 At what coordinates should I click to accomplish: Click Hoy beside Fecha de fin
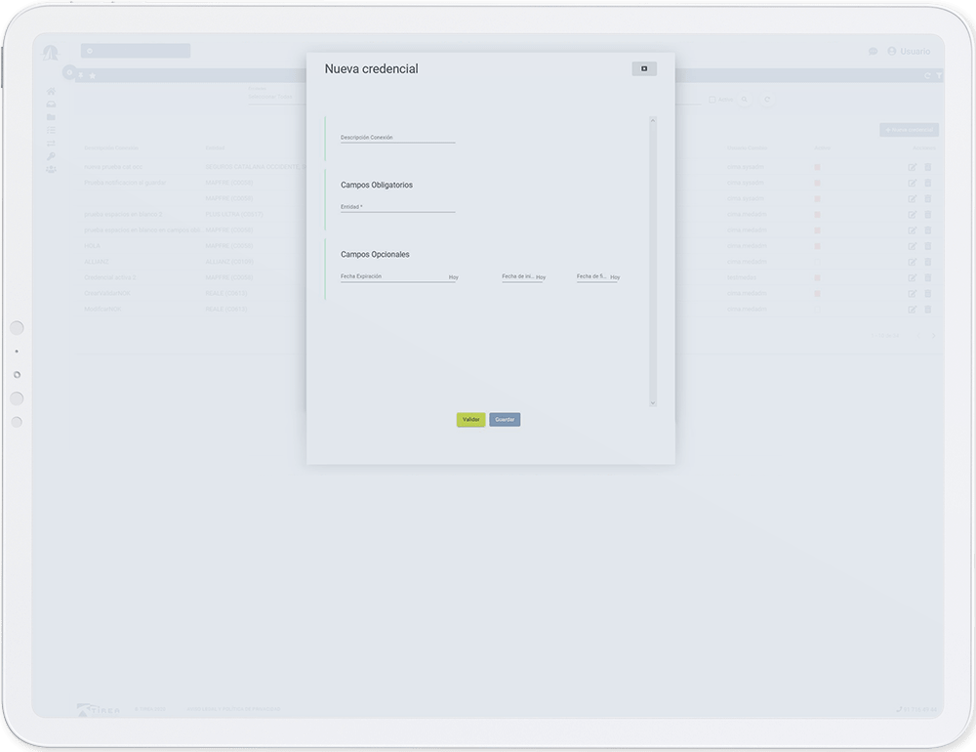click(x=615, y=277)
